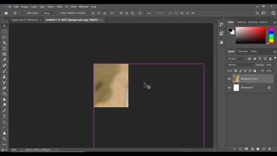Go to the Home screen
This screenshot has height=156, width=277.
pyautogui.click(x=6, y=13)
